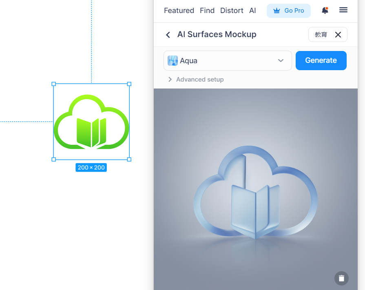The image size is (365, 290).
Task: Go back using the left arrow
Action: [168, 35]
